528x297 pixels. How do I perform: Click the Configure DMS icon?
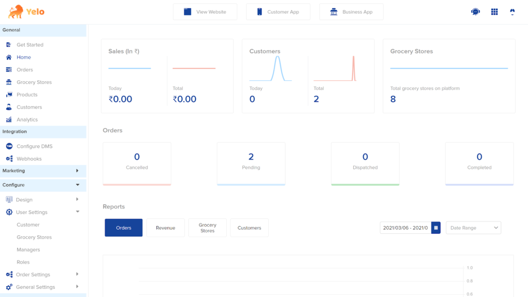(9, 146)
